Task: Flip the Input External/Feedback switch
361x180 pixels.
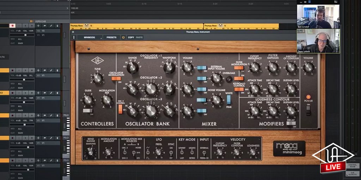Action: [x=204, y=153]
